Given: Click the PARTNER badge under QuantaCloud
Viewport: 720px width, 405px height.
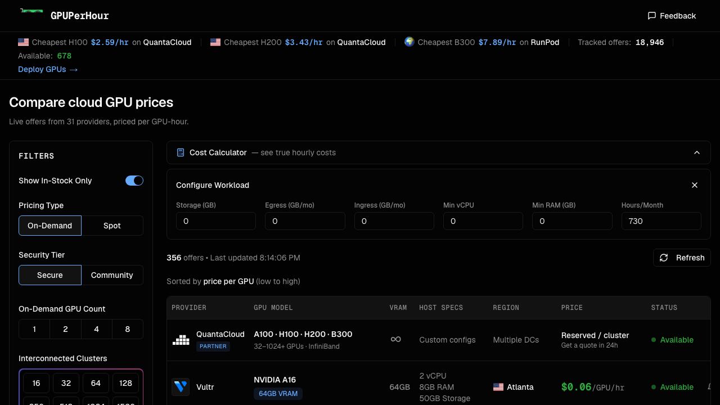Looking at the screenshot, I should (x=213, y=346).
